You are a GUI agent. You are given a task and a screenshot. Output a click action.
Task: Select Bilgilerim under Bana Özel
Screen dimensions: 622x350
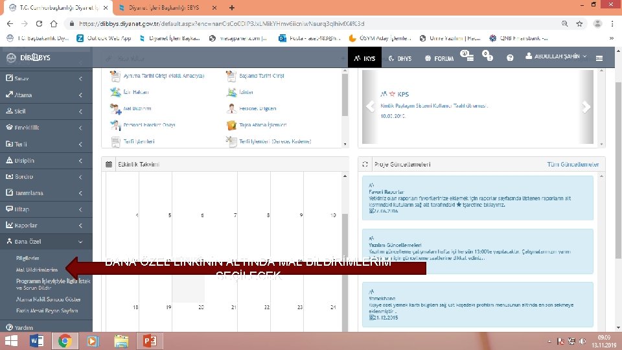tap(27, 258)
